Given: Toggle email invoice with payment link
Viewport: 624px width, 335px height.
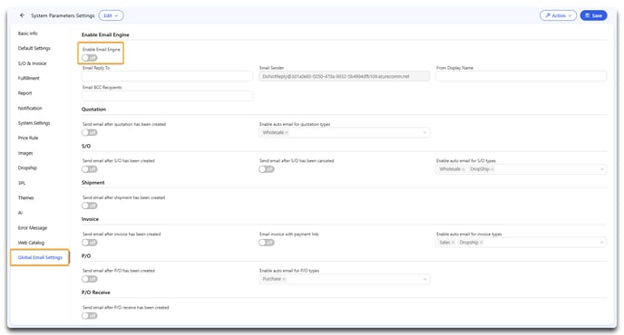Looking at the screenshot, I should pyautogui.click(x=267, y=243).
